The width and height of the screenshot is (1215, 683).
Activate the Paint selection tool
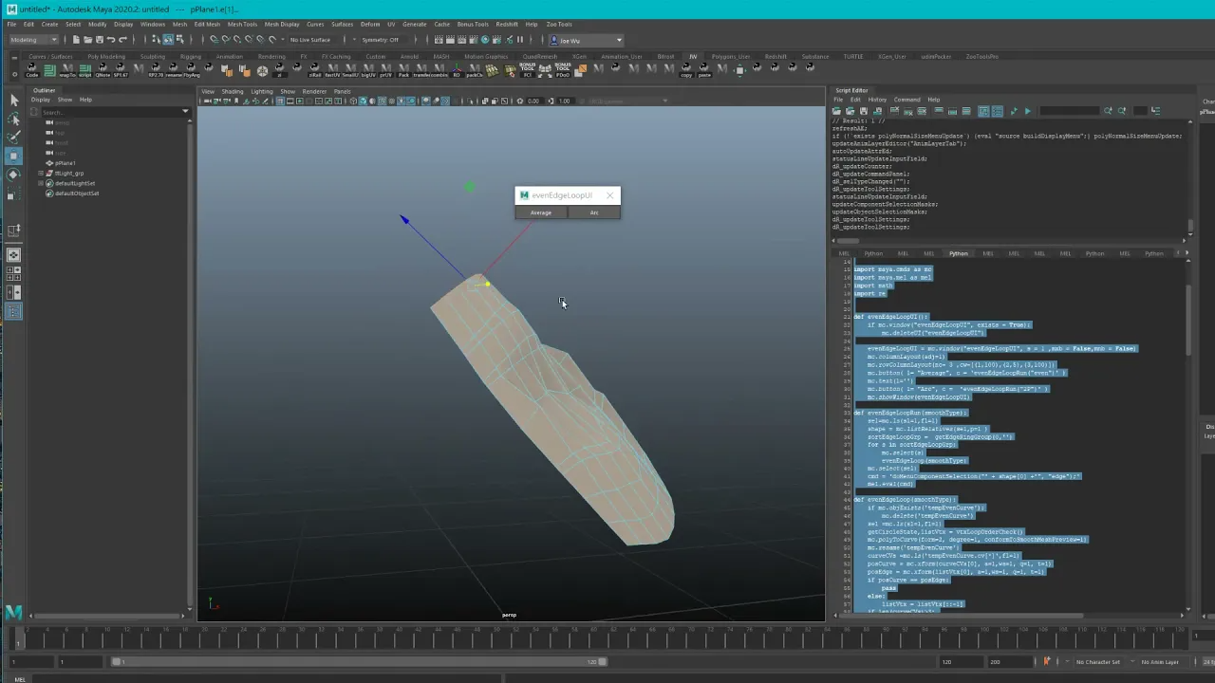coord(13,138)
